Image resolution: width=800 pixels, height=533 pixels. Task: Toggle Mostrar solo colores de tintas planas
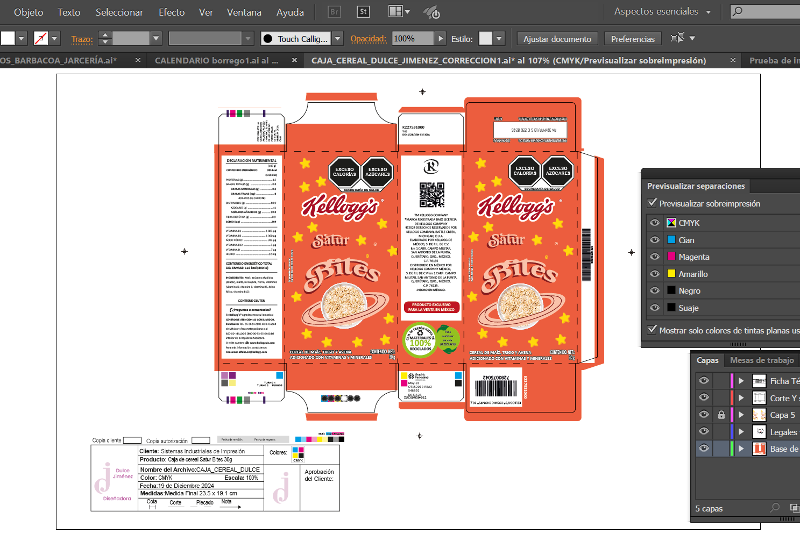tap(653, 330)
